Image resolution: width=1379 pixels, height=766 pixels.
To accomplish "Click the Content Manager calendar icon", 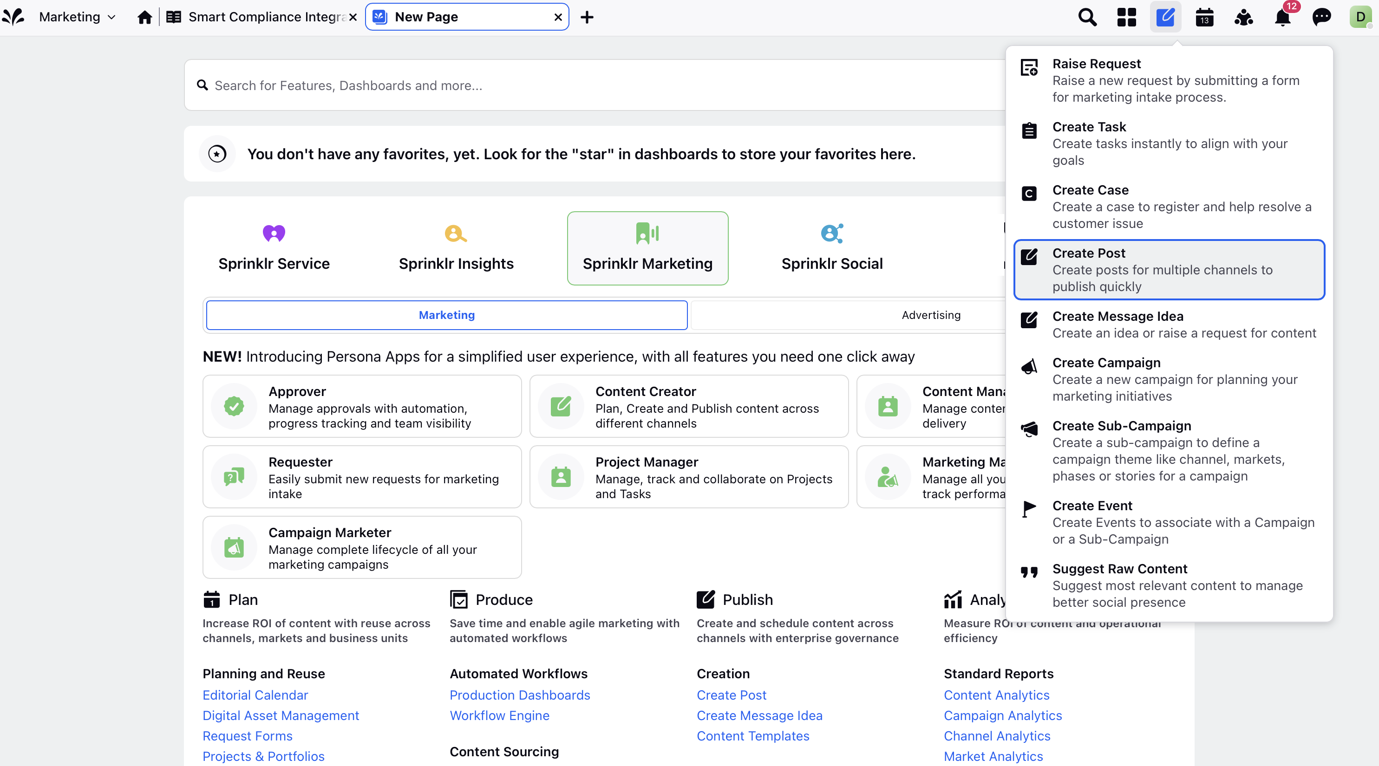I will (888, 407).
